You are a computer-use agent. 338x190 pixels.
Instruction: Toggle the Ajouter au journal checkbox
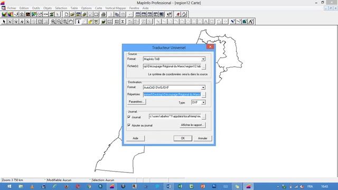tap(129, 125)
